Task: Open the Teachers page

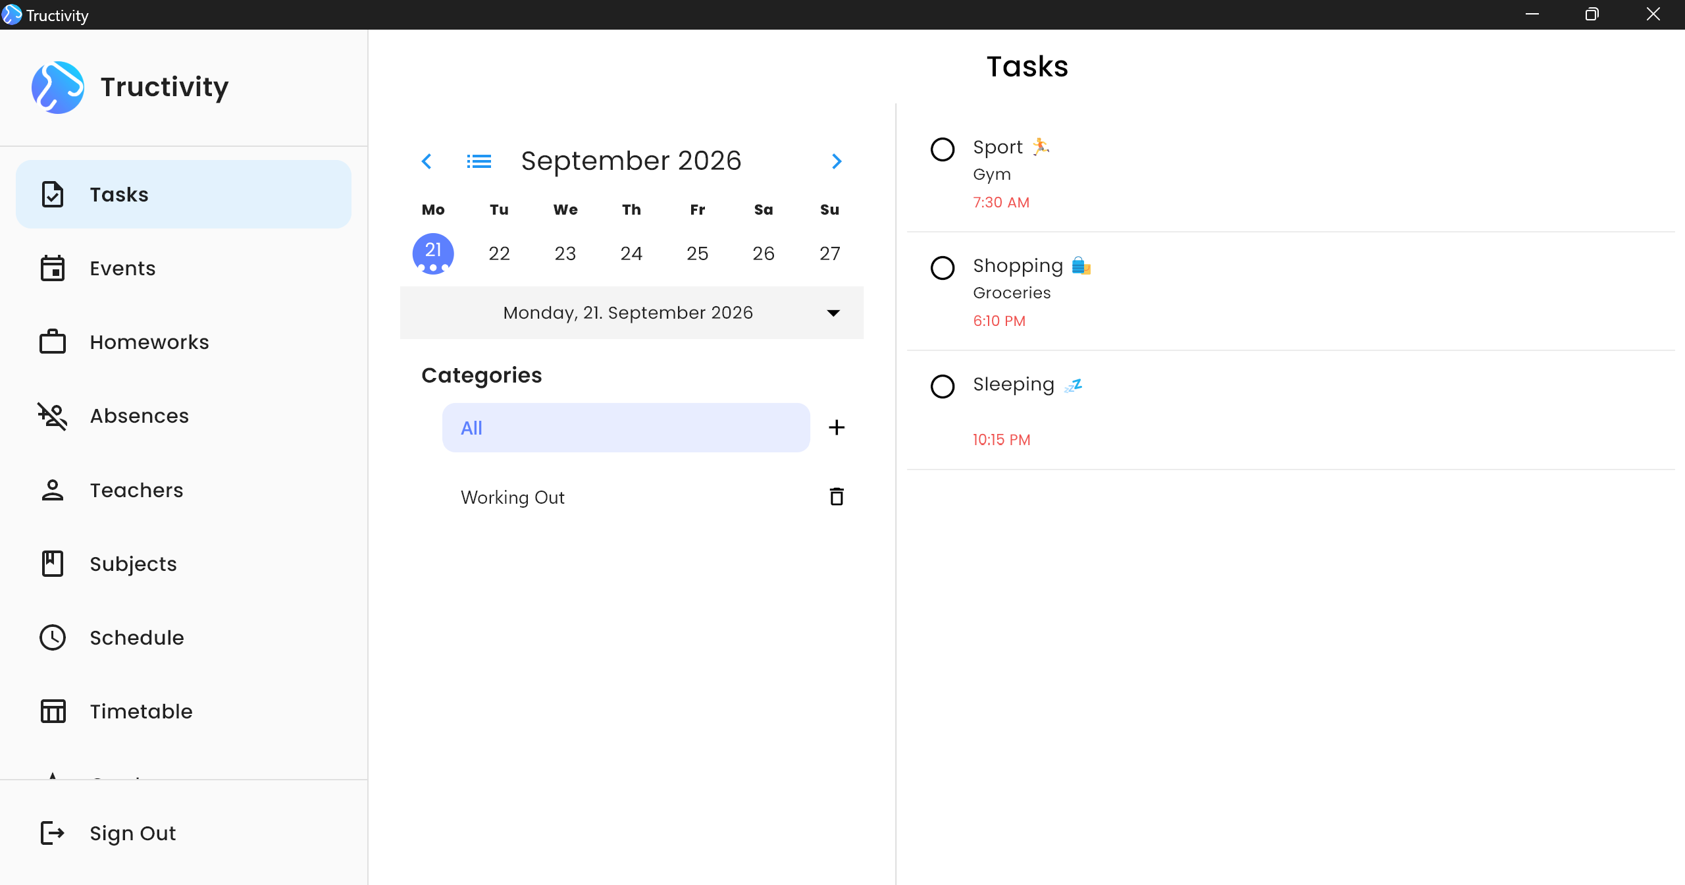Action: tap(184, 490)
